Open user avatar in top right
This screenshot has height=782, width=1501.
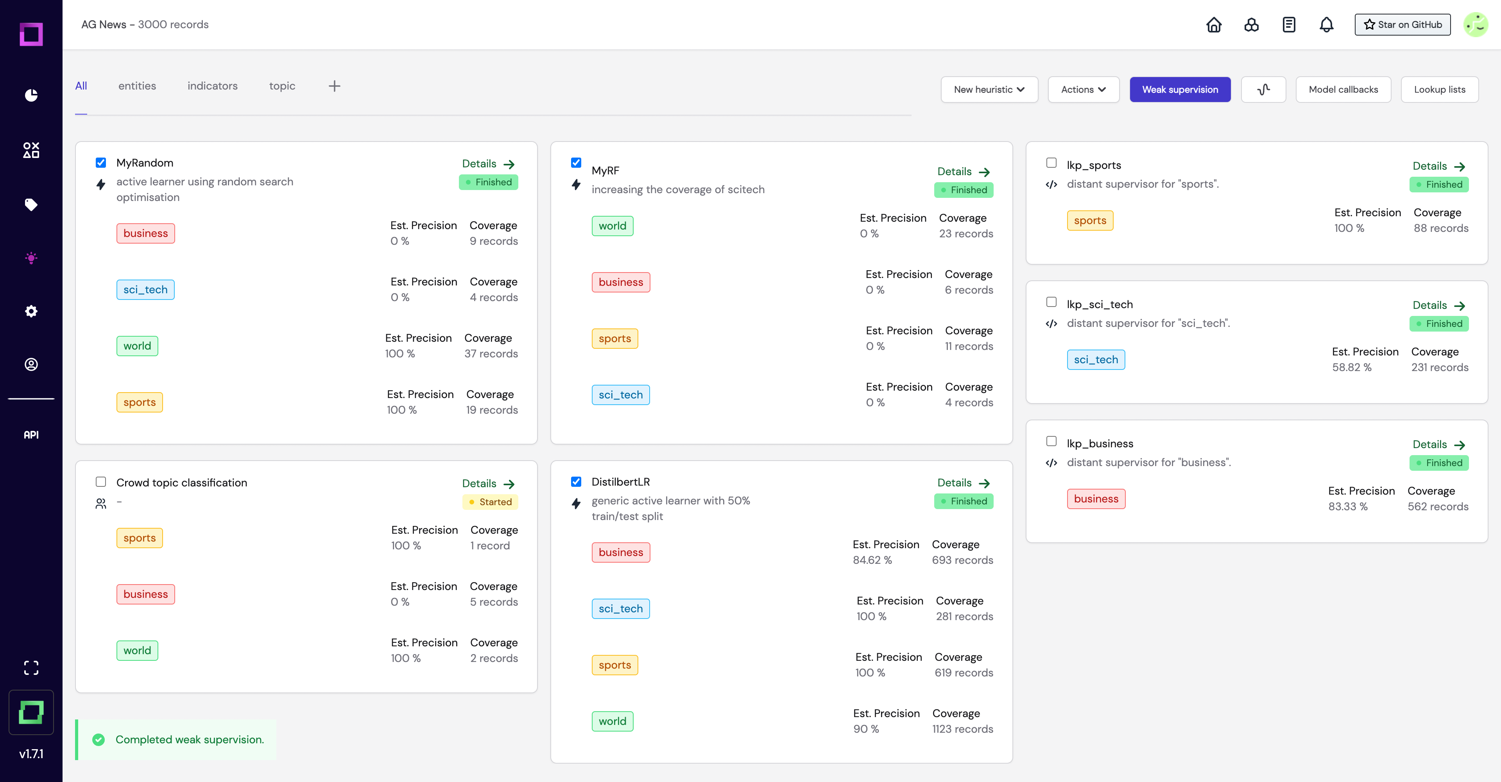(x=1475, y=25)
